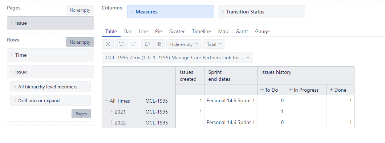Toggle Nonempty option in Pages section
Viewport: 385px width, 143px height.
click(80, 10)
